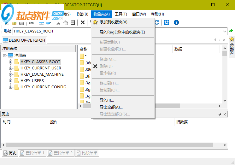235x165 pixels.
Task: Collapse the 注册表 root node
Action: coord(4,56)
